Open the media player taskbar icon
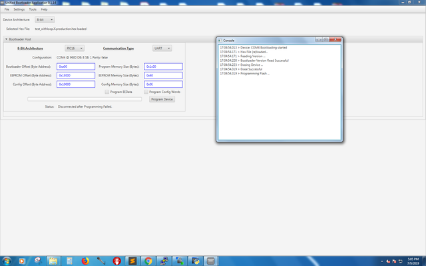 pos(22,261)
